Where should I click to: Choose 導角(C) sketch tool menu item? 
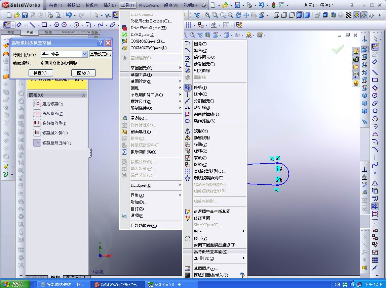pos(215,50)
